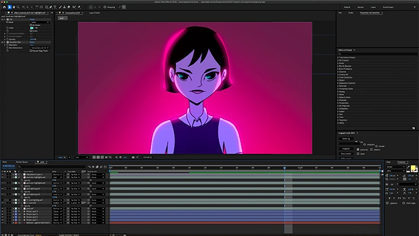Toggle the Snapping checkbox in toolbar
The width and height of the screenshot is (419, 236).
pos(105,7)
